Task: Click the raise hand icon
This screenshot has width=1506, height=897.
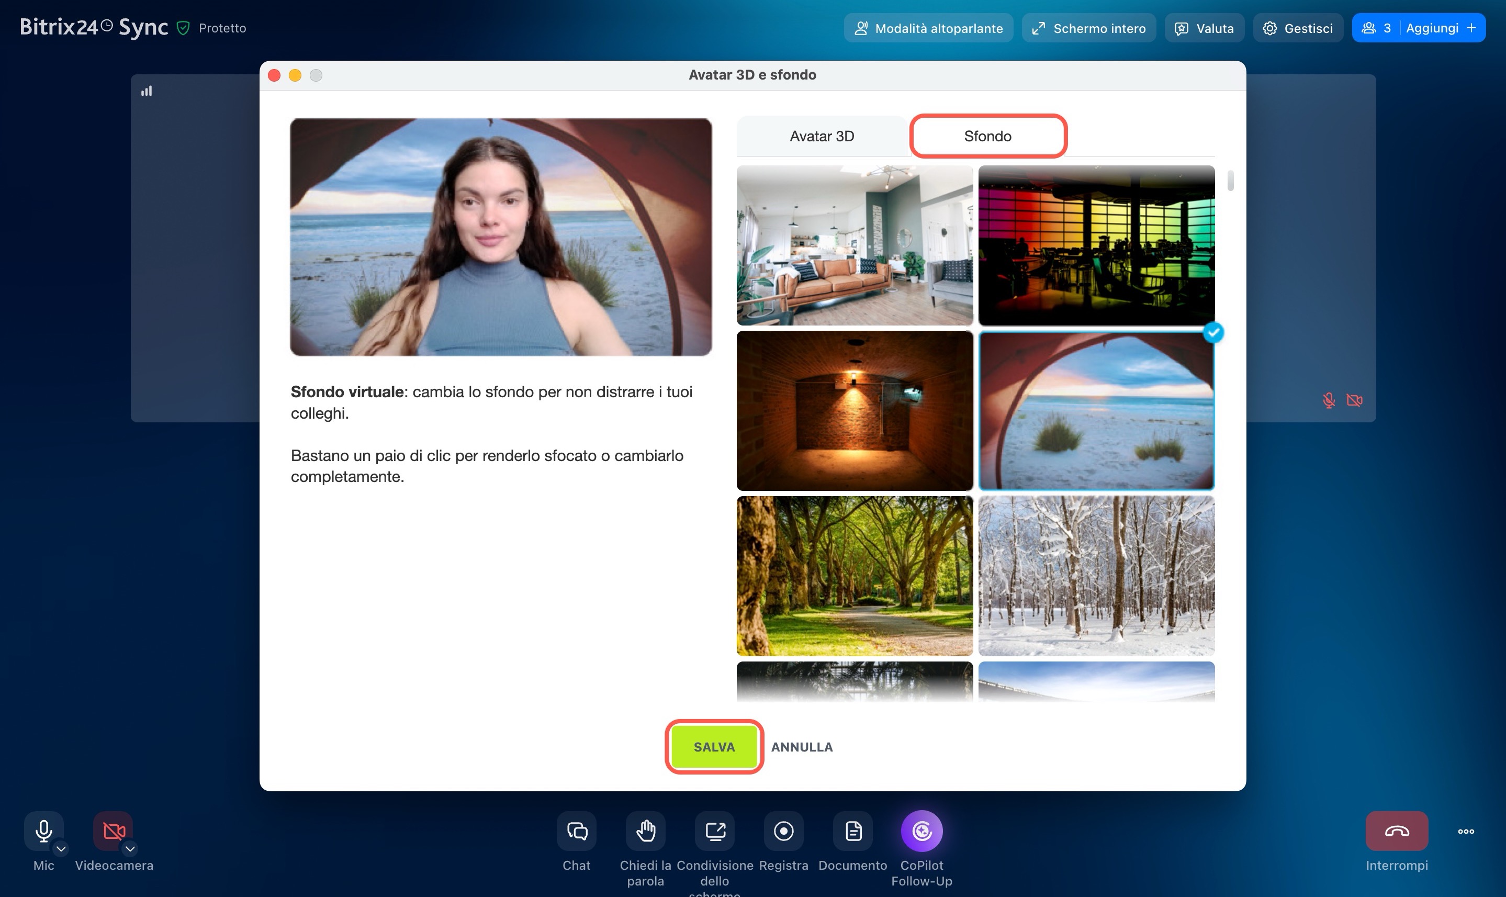Action: click(645, 831)
